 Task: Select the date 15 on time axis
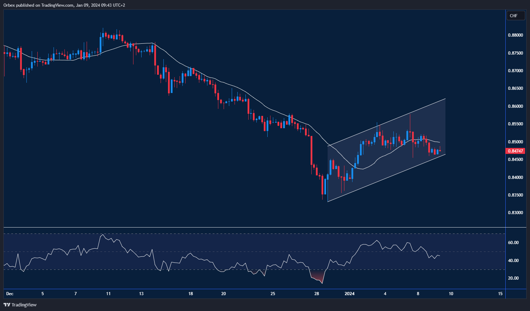coord(500,293)
